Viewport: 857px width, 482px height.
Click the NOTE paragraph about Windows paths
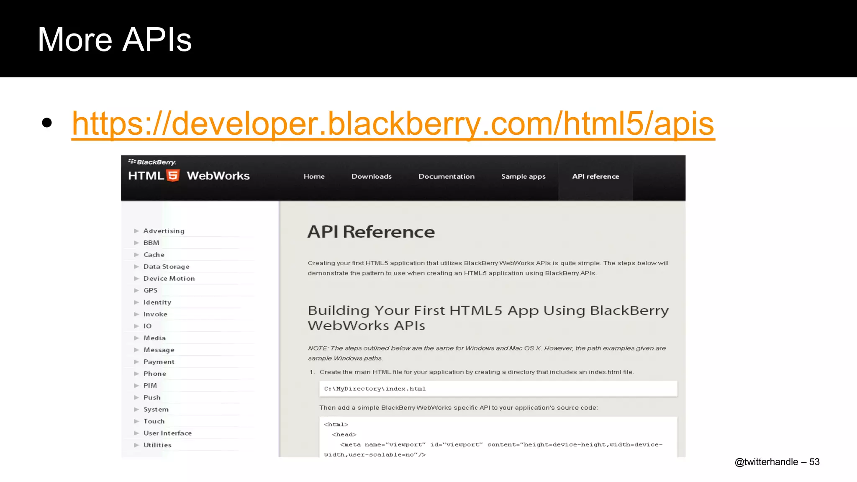pyautogui.click(x=487, y=353)
